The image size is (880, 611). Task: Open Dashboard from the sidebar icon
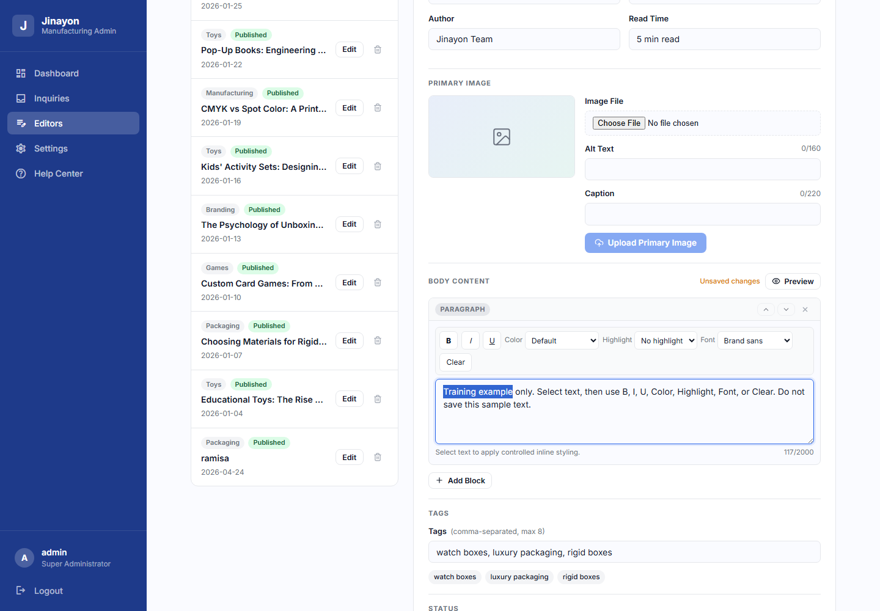21,73
